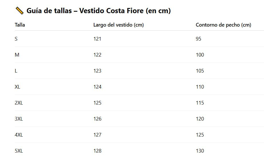The width and height of the screenshot is (264, 164).
Task: Click dress length value 121
Action: coord(97,39)
